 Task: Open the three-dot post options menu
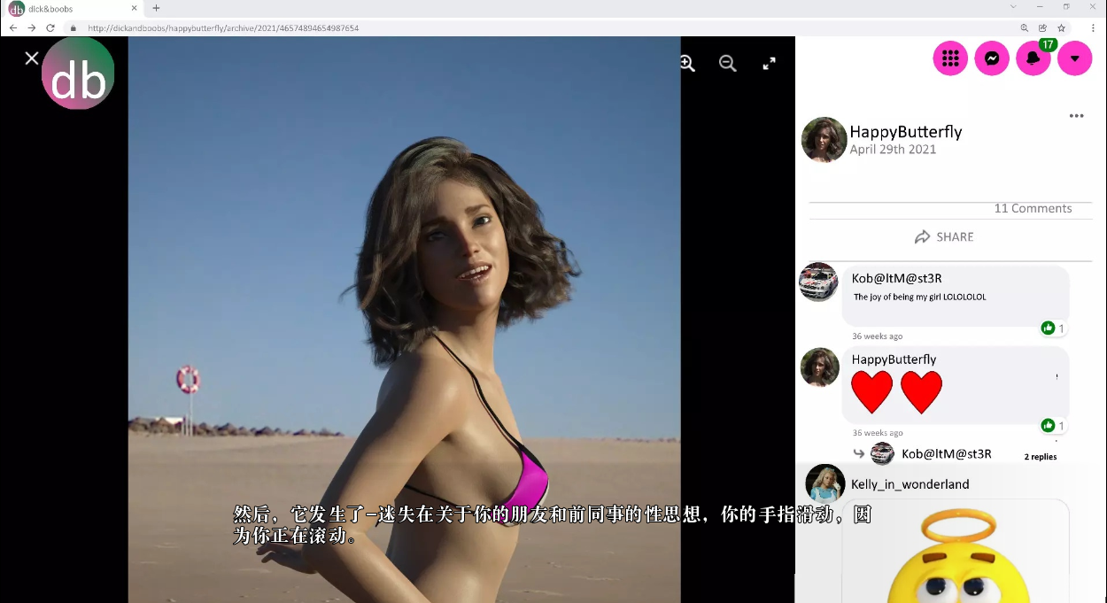[x=1076, y=116]
